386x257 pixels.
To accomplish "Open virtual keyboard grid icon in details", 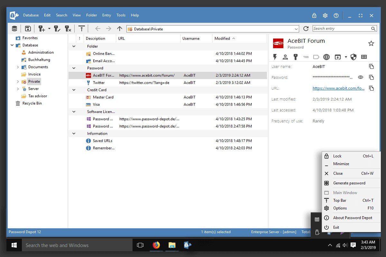I will click(x=364, y=57).
